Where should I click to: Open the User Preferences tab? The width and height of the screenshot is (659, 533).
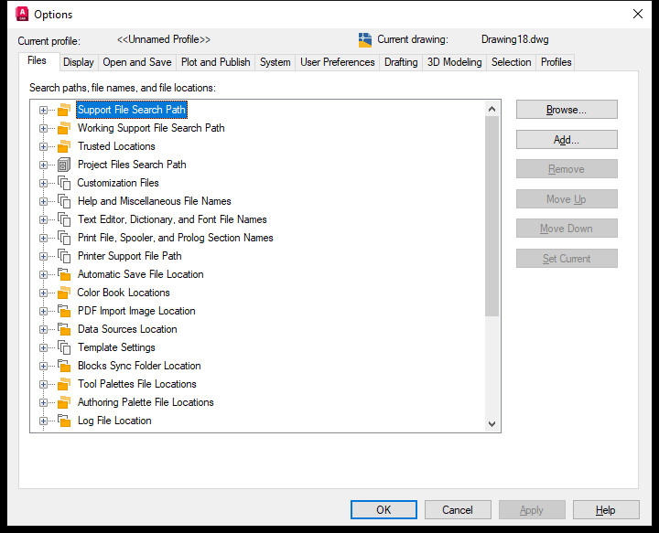[x=337, y=62]
